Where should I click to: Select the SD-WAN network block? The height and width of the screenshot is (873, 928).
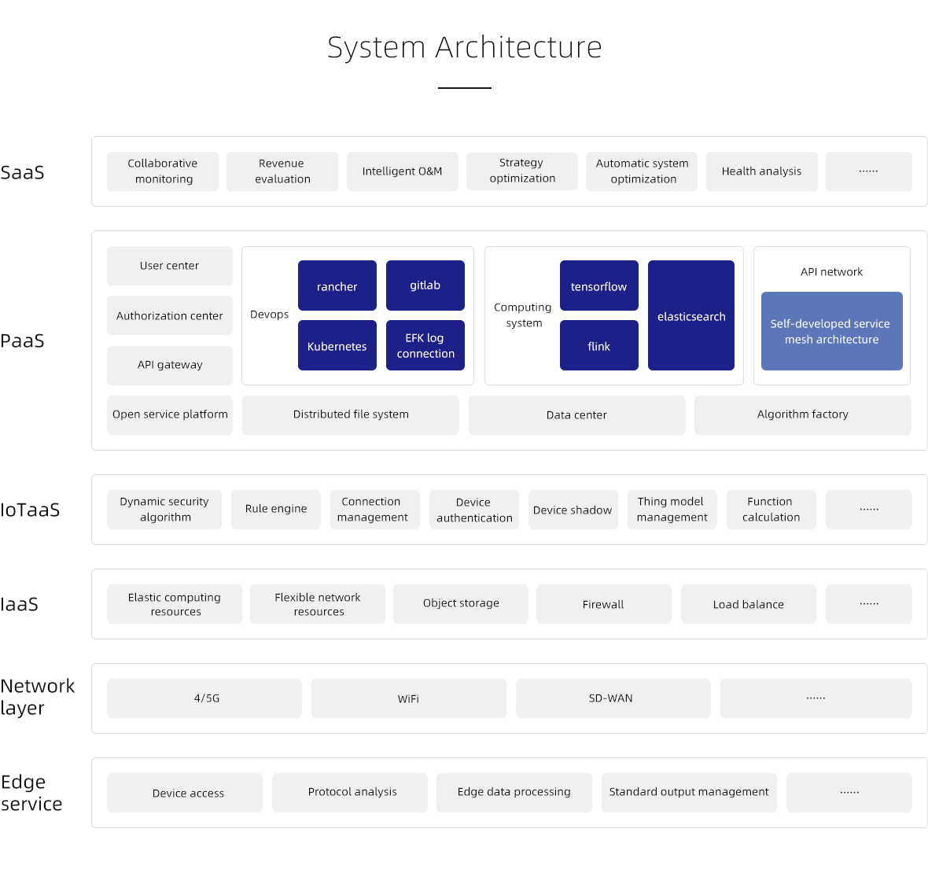(612, 698)
